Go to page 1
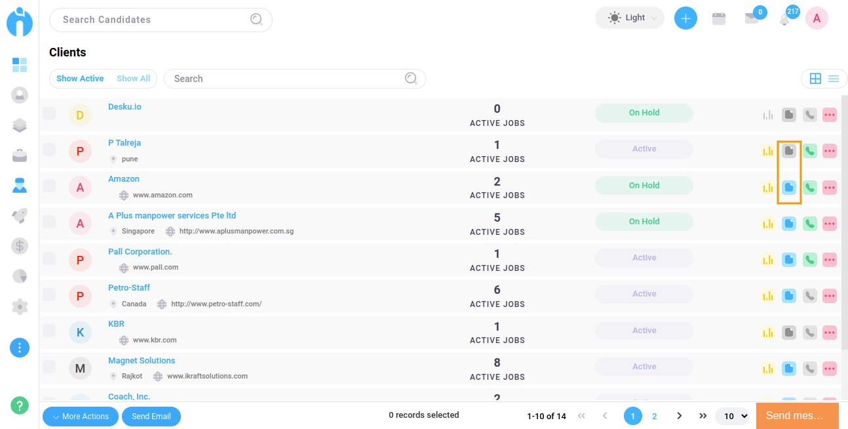848x429 pixels. tap(633, 416)
